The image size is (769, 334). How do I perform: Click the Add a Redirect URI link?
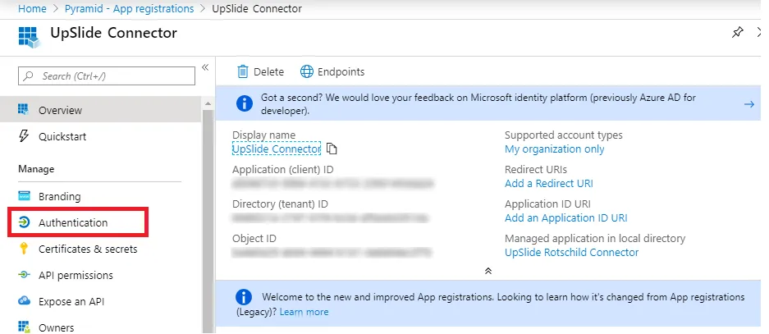click(549, 184)
